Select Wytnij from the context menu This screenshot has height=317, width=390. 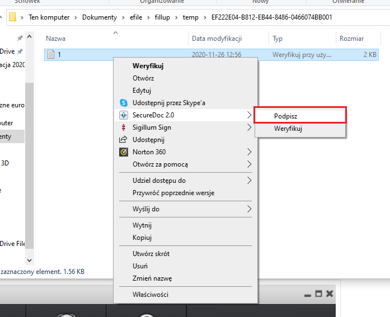click(x=185, y=225)
